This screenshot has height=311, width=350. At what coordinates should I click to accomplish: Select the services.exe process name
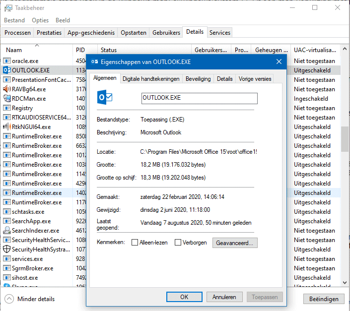[27, 258]
